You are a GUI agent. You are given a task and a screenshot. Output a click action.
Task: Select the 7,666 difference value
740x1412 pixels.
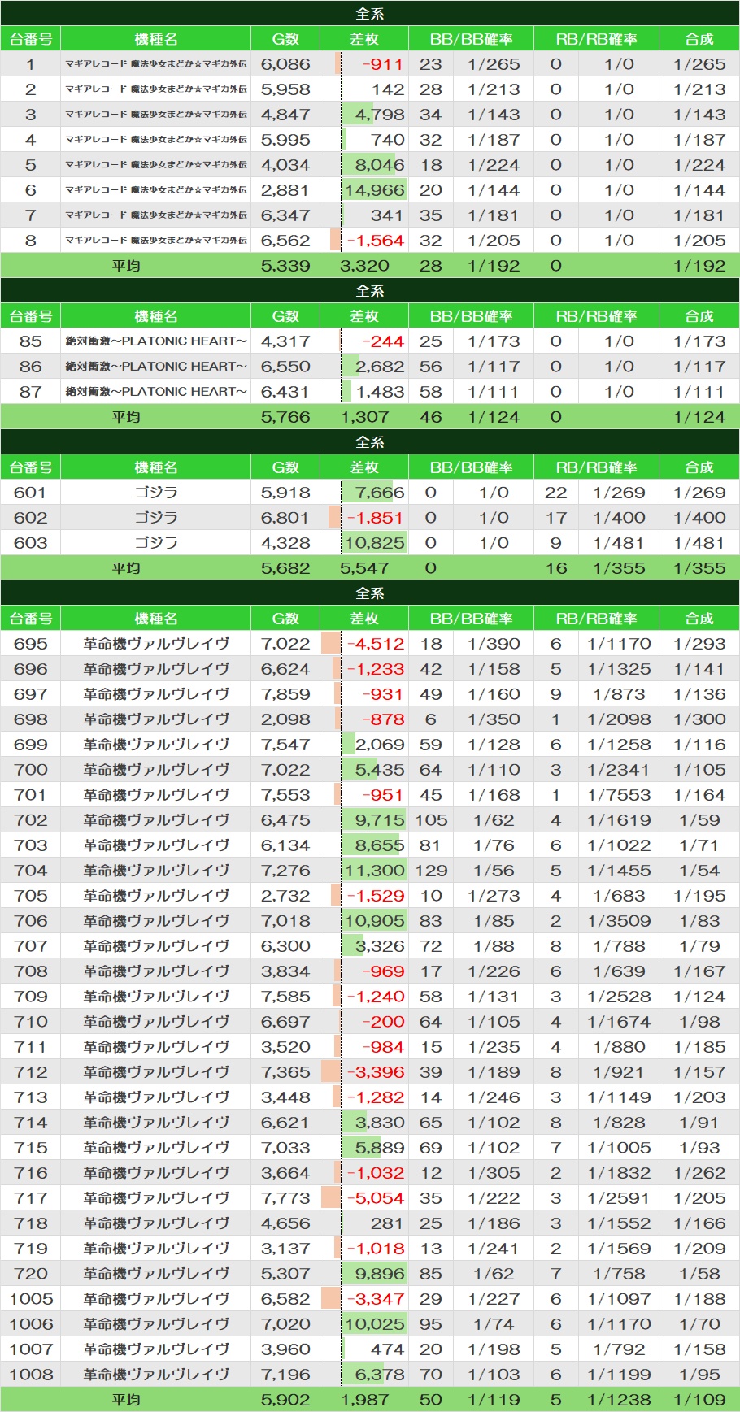pos(379,493)
